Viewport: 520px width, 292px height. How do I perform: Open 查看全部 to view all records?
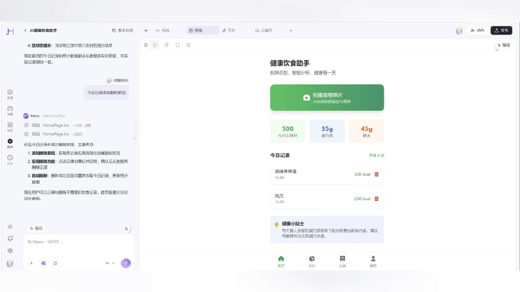pos(377,155)
